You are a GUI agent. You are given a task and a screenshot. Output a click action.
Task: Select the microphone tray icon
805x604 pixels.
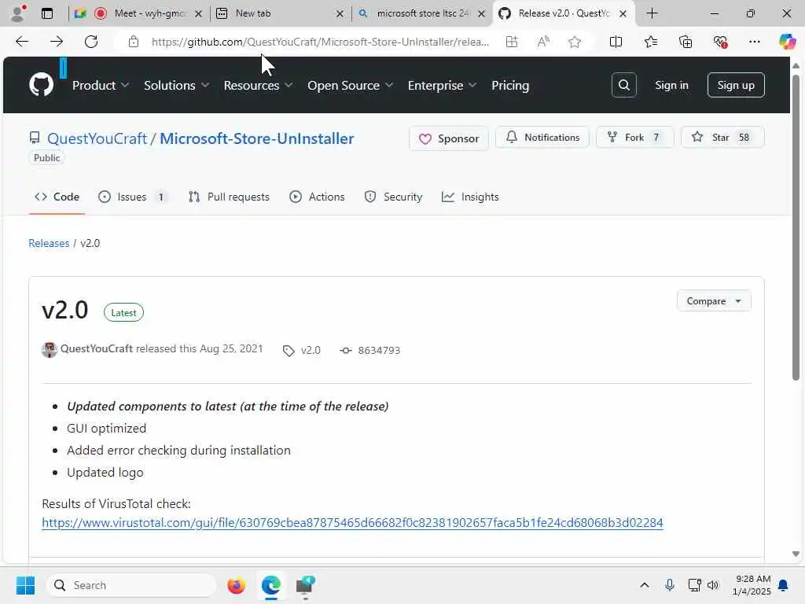click(670, 585)
